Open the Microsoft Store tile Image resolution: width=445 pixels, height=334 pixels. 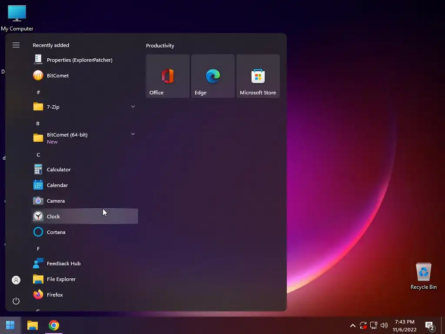tap(258, 76)
